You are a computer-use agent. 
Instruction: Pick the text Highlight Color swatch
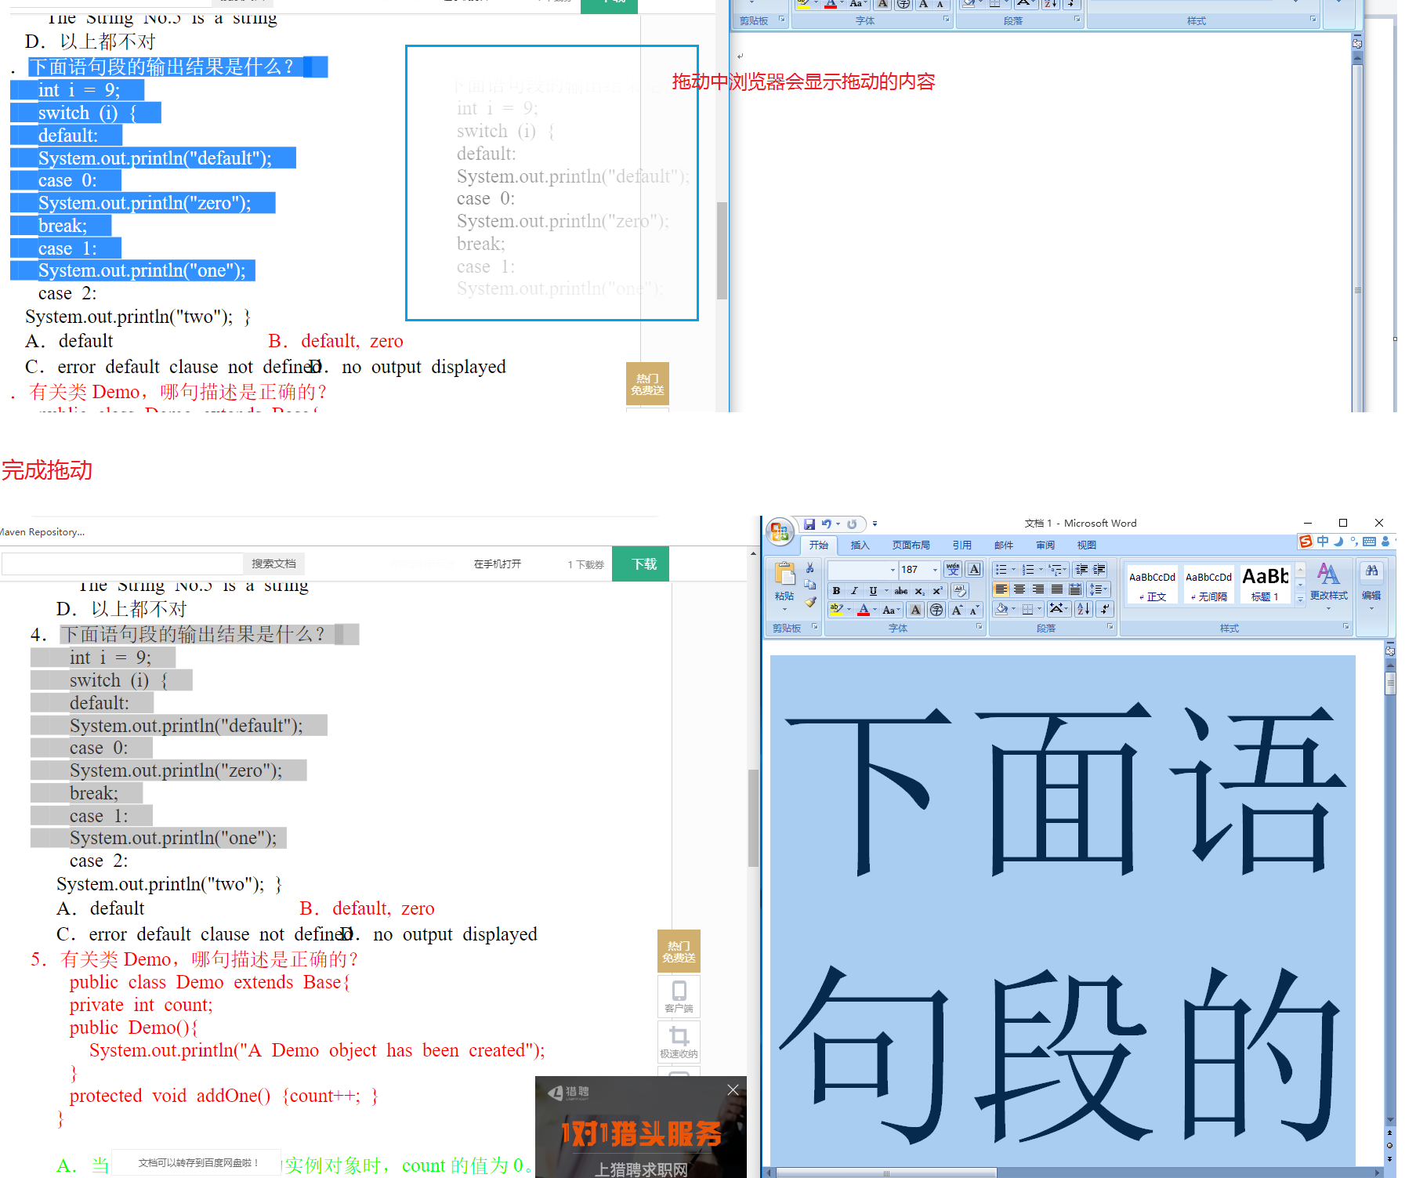(x=836, y=610)
